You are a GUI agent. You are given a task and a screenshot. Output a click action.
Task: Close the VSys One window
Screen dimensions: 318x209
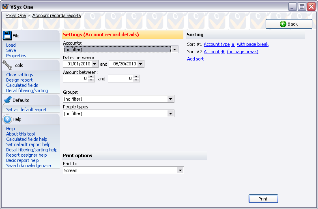coord(311,7)
